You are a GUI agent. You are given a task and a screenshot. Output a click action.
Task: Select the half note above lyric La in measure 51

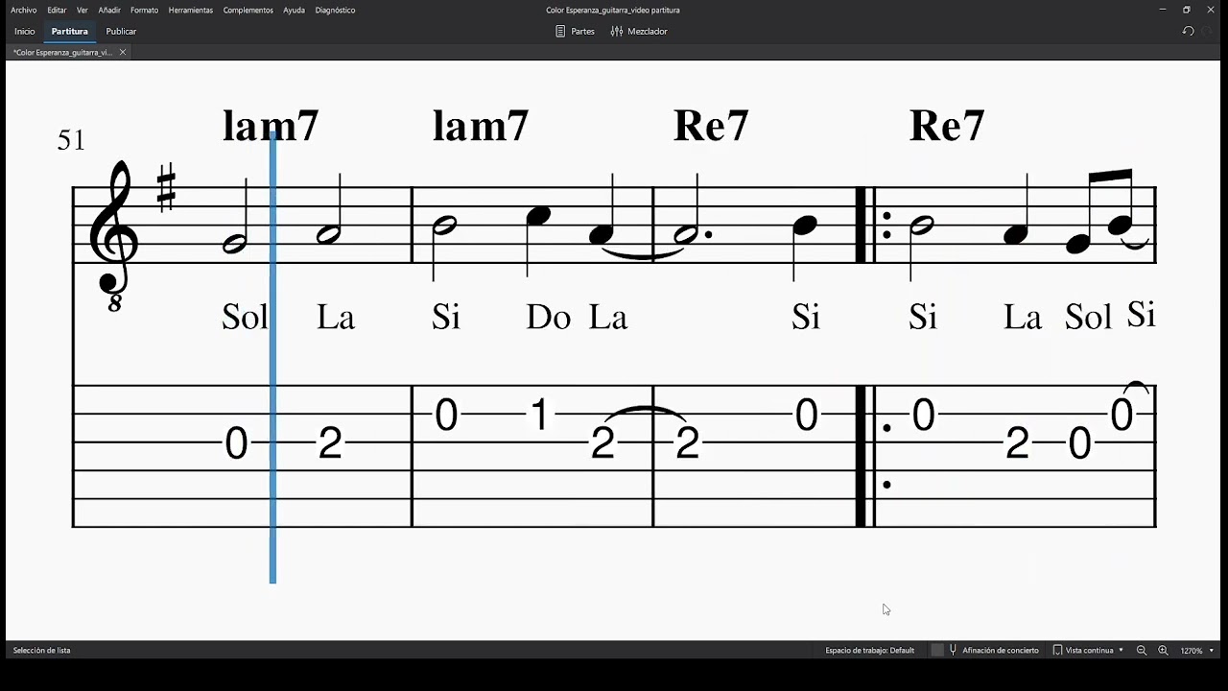tap(329, 234)
